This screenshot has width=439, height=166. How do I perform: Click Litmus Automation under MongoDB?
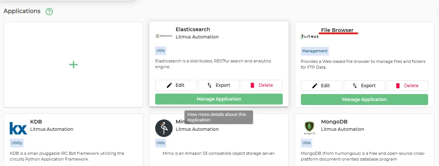[x=343, y=129]
